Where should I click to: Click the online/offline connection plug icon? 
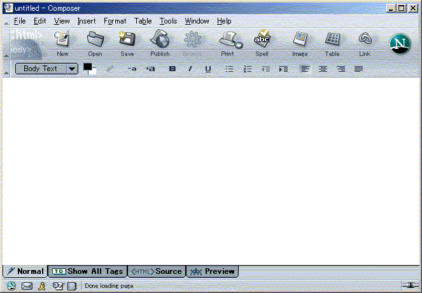[410, 285]
